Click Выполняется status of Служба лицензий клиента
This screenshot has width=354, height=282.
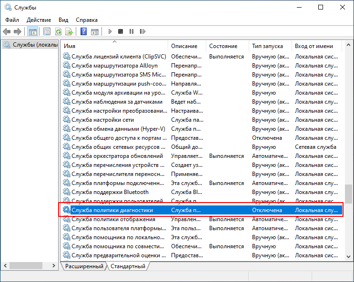click(x=226, y=57)
